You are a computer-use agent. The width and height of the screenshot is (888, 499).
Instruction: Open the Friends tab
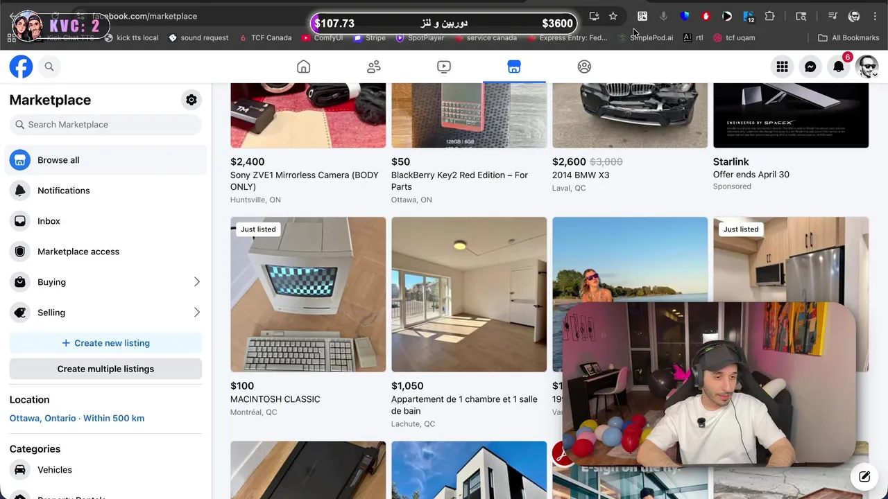tap(374, 67)
